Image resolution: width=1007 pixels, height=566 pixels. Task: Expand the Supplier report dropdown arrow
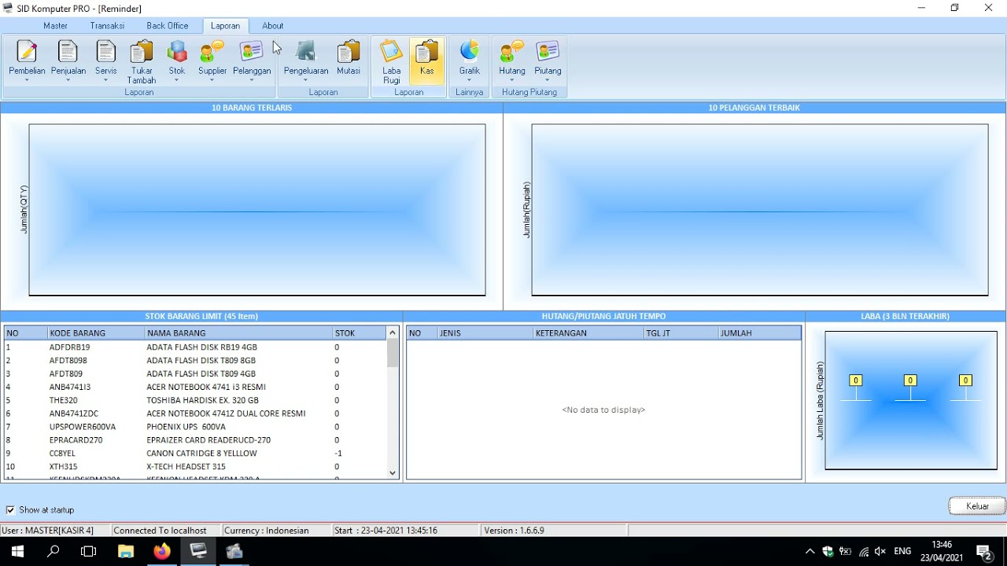[212, 79]
